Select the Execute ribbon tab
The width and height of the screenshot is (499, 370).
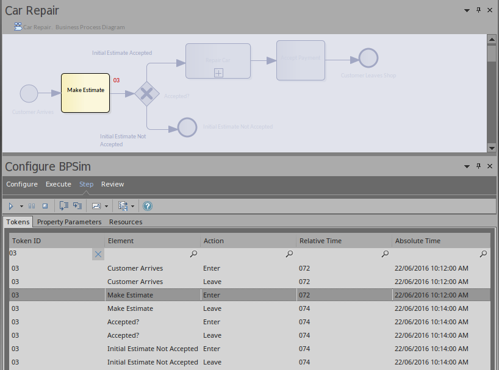[x=59, y=184]
